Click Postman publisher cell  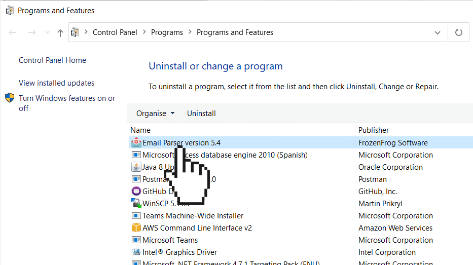tap(373, 179)
